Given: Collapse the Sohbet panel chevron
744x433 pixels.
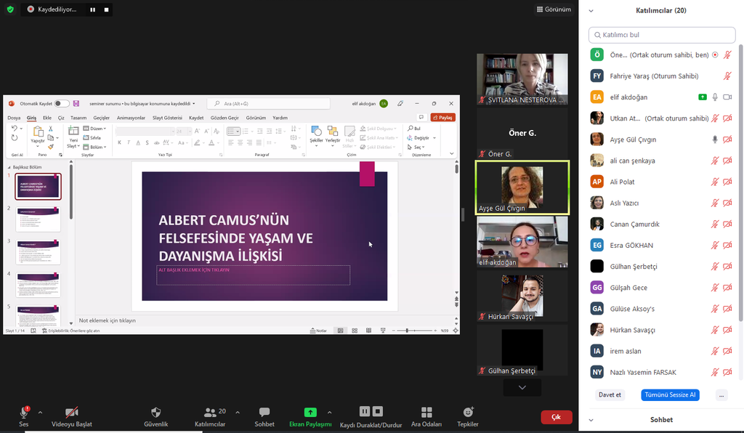Looking at the screenshot, I should tap(591, 420).
